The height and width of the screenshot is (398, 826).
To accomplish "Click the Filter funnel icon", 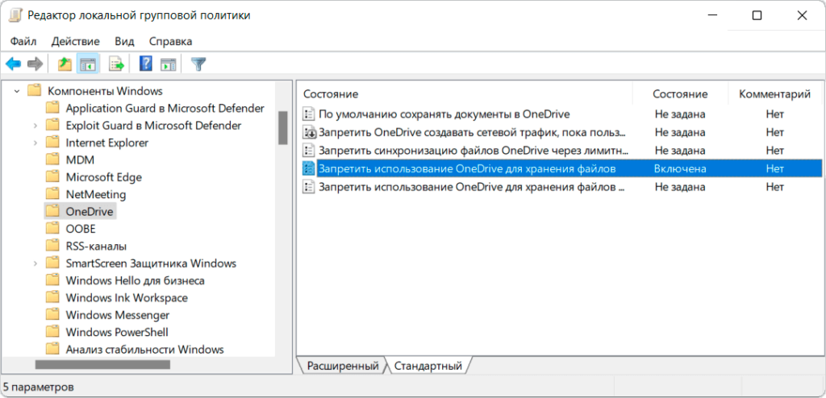I will 198,64.
